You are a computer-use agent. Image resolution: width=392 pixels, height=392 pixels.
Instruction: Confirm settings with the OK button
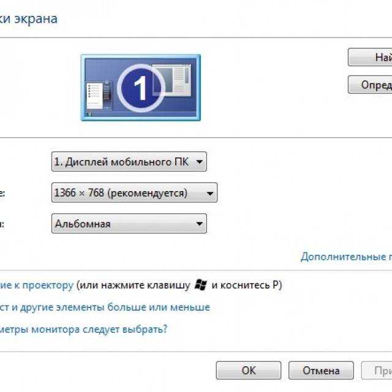point(249,370)
